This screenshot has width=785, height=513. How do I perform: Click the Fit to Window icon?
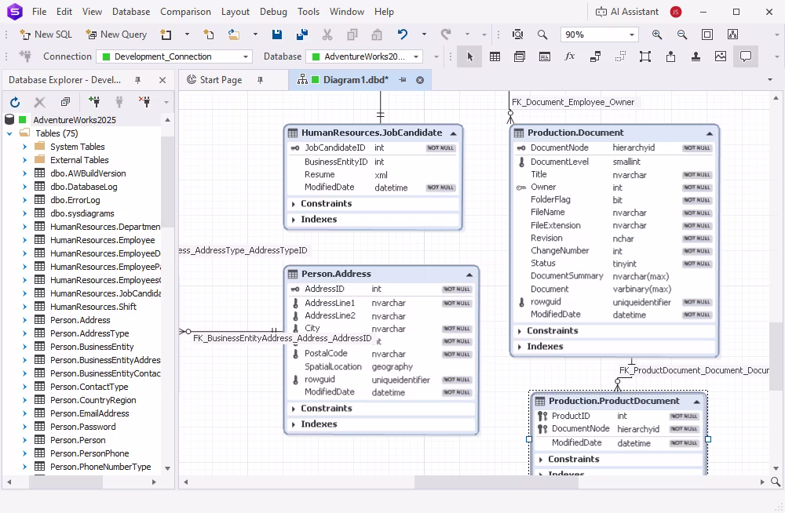707,35
